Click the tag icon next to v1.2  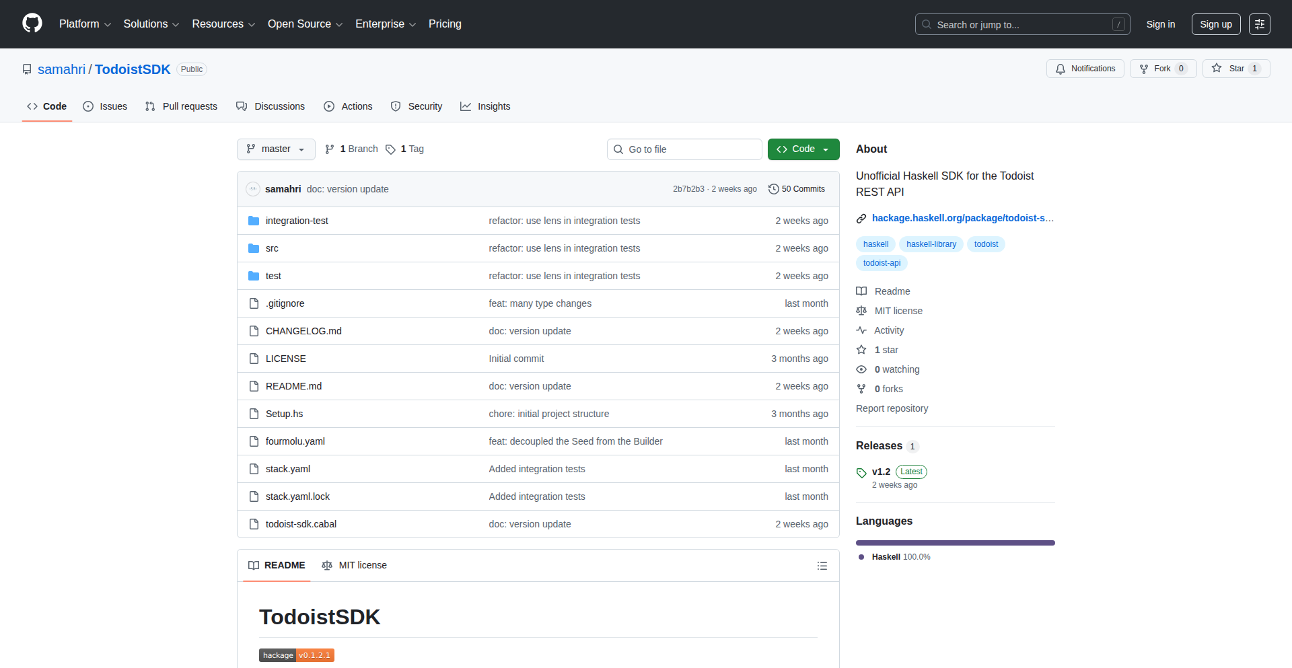(x=861, y=472)
